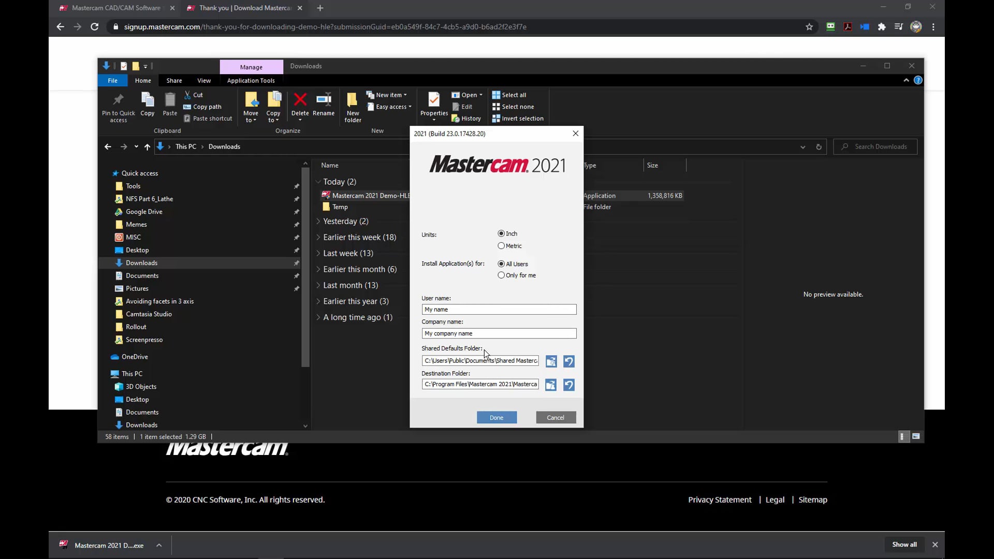Reset Destination Folder path
994x559 pixels.
[x=568, y=385]
